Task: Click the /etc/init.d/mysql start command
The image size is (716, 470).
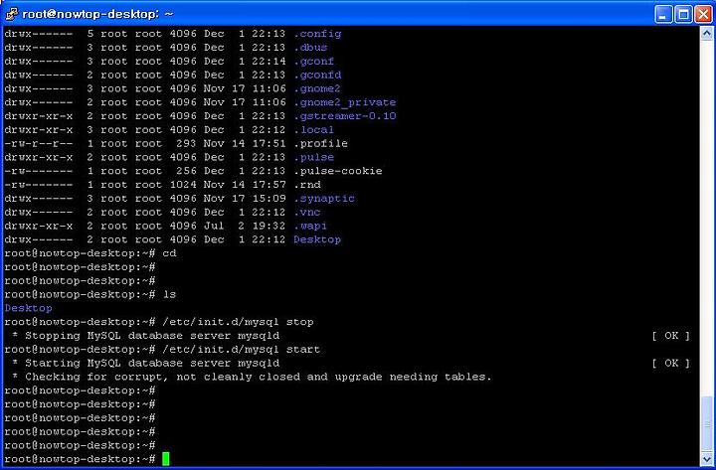Action: coord(241,349)
